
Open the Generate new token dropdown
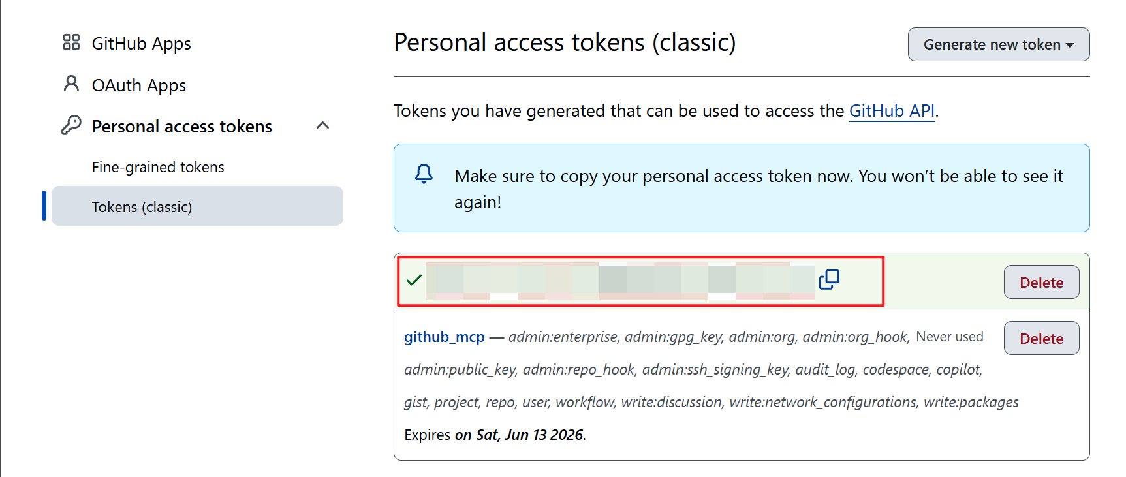(998, 44)
